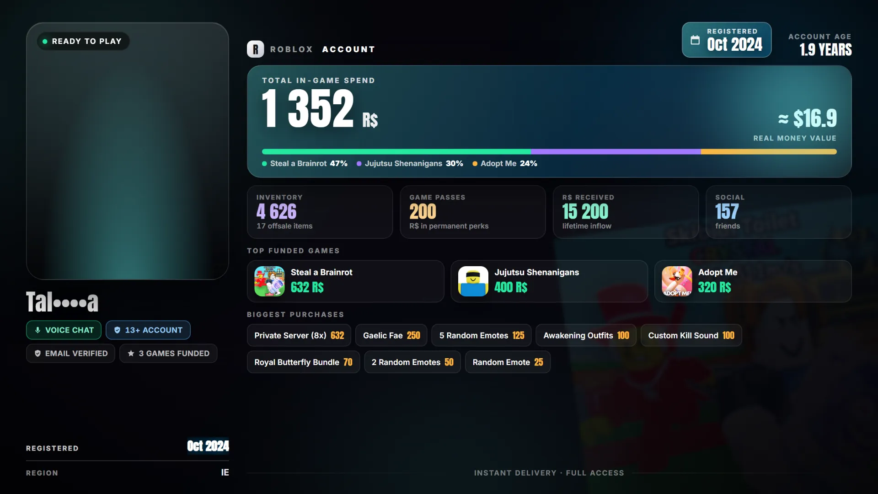Click the shield icon in 13+ Account badge
Viewport: 878px width, 494px height.
(x=117, y=330)
